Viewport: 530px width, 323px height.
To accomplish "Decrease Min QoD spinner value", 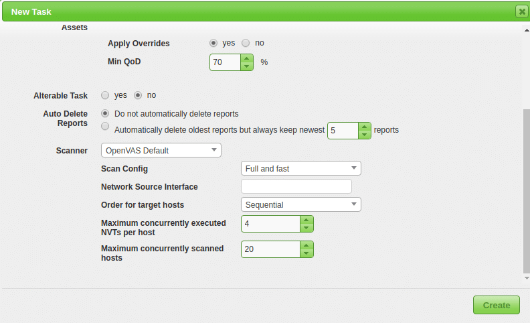I will coord(247,66).
